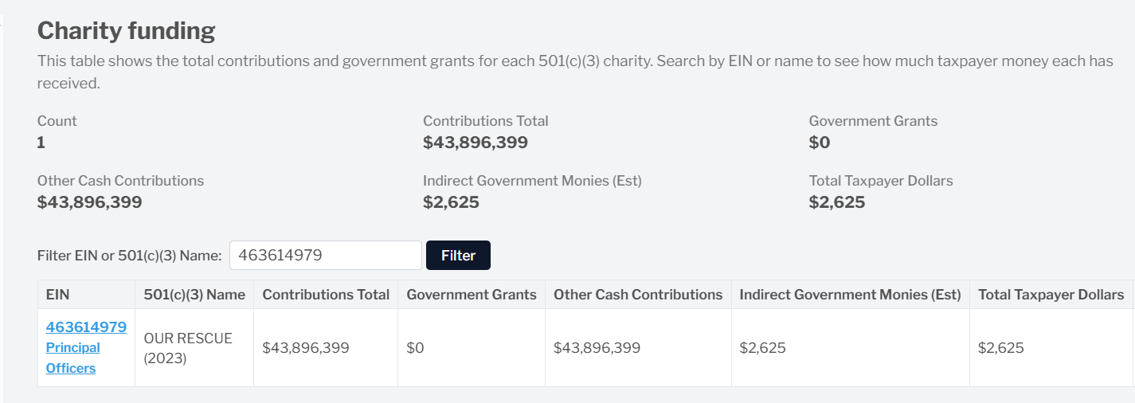Click the Indirect Government Monies (Est) summary value
Screen dimensions: 1135x403
[451, 202]
